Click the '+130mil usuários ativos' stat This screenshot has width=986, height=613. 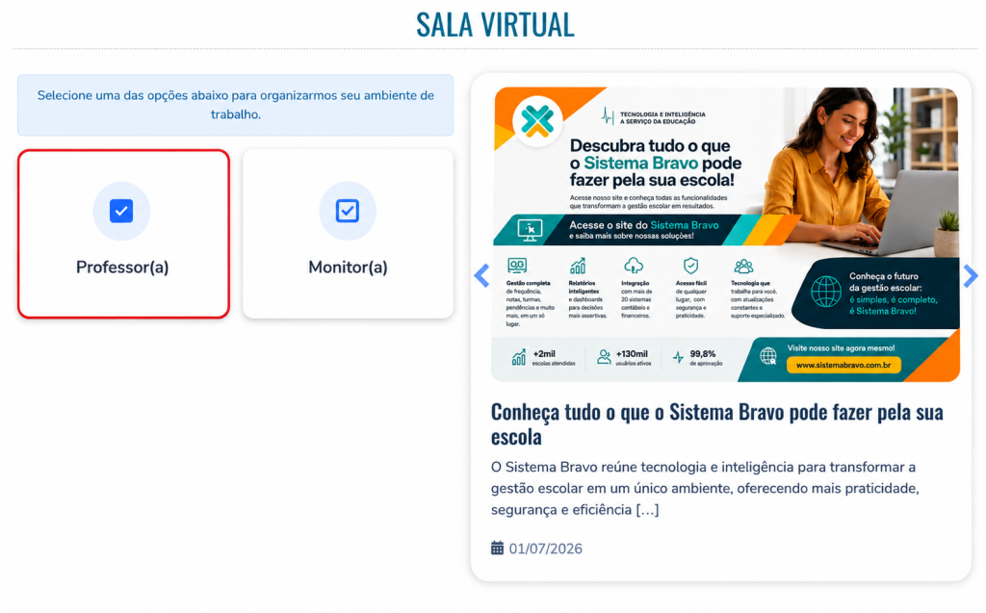coord(624,358)
